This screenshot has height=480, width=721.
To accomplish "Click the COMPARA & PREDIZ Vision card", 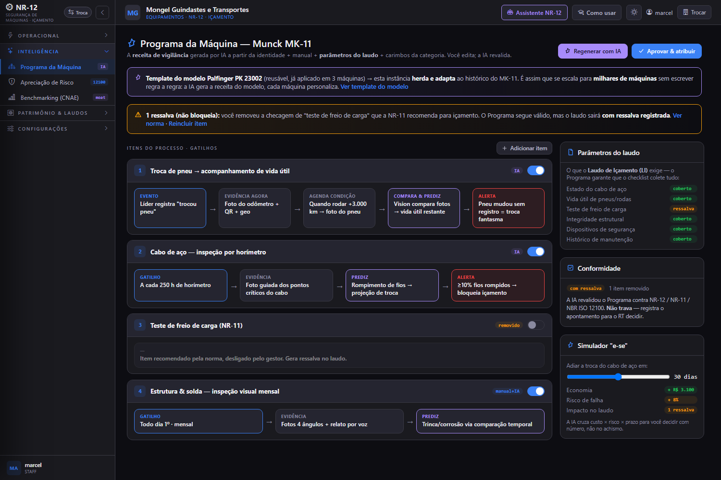I will point(424,208).
